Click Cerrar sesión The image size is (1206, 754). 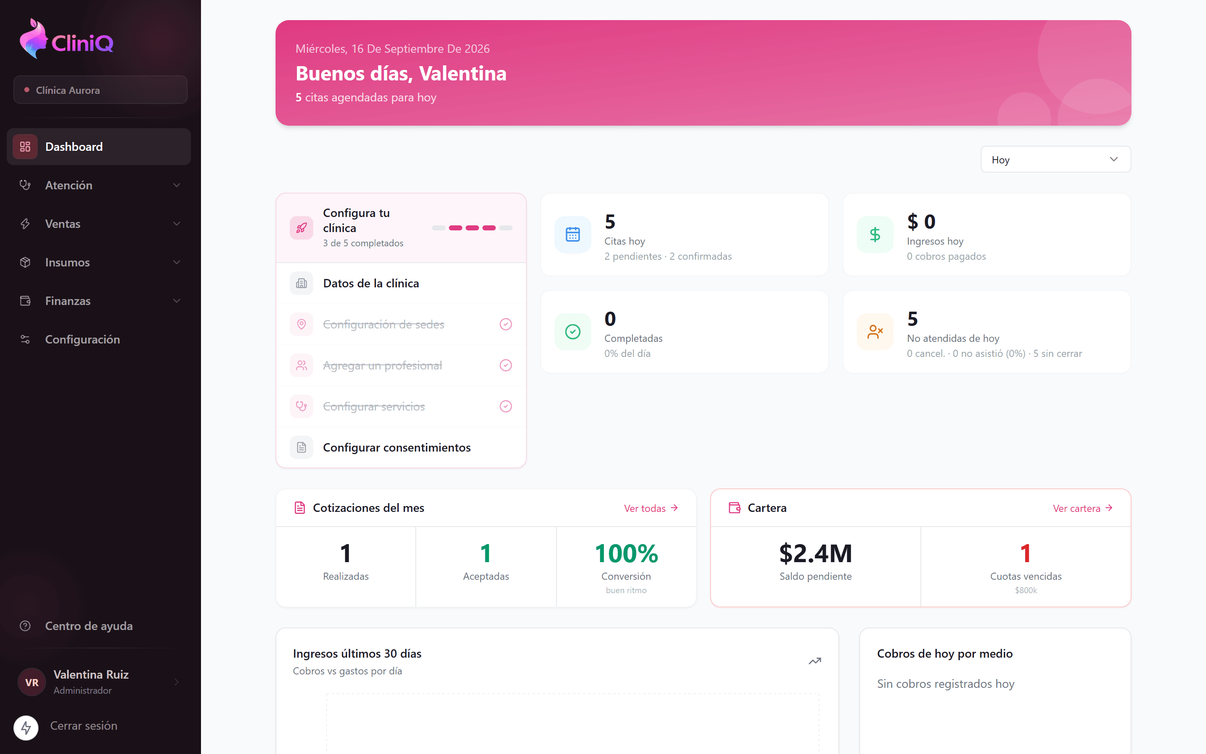84,726
